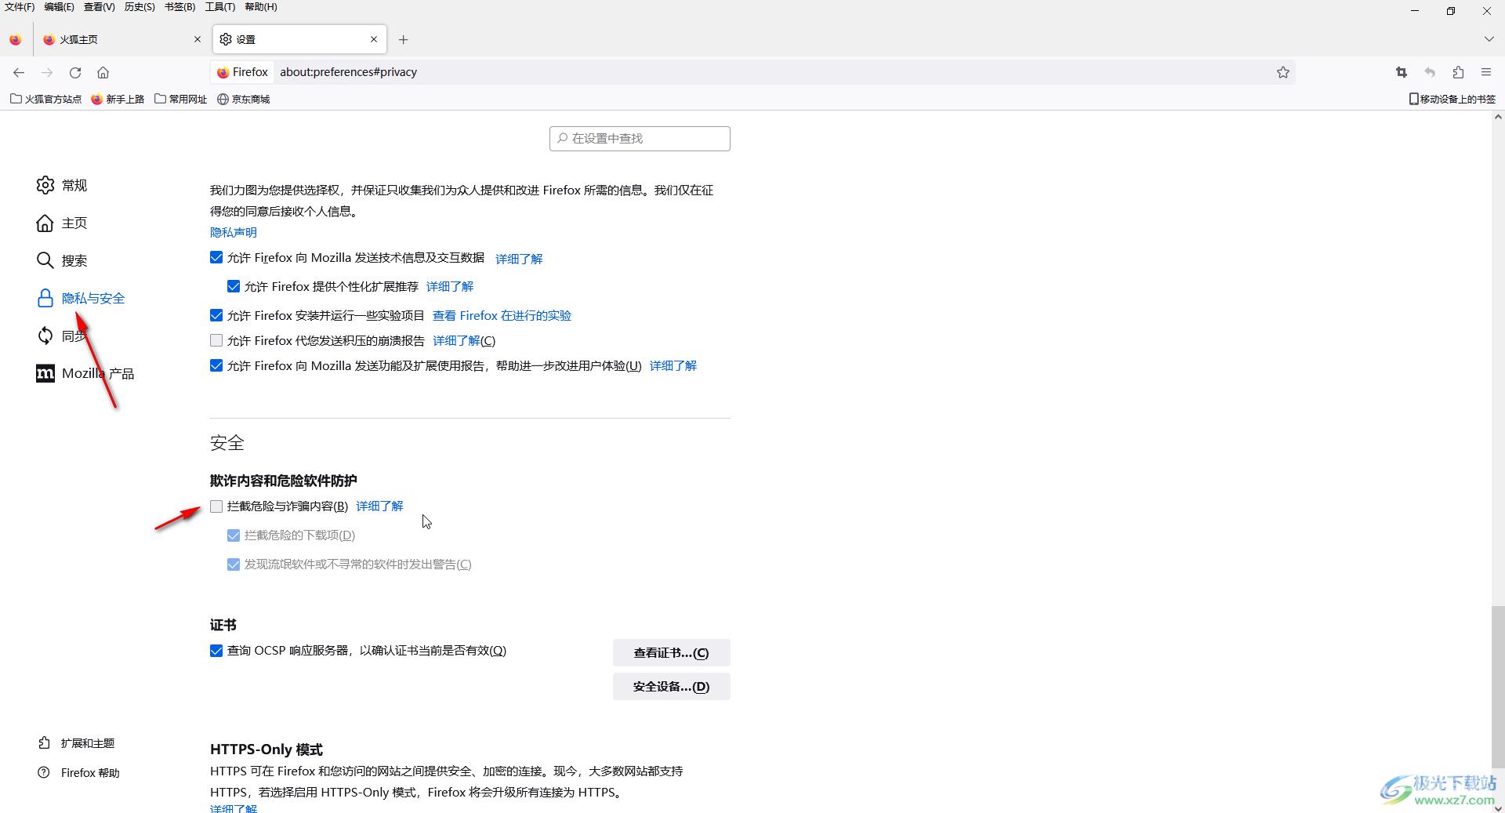The height and width of the screenshot is (813, 1505).
Task: Open 详细了解 link beside 拦截危险与诈骗内容
Action: (380, 506)
